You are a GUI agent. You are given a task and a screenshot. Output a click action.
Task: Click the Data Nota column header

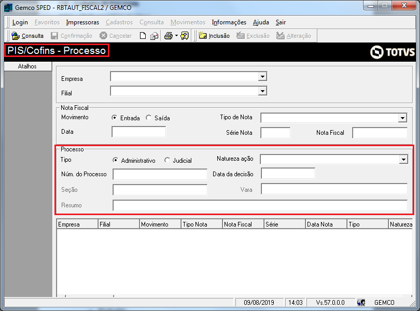(326, 224)
